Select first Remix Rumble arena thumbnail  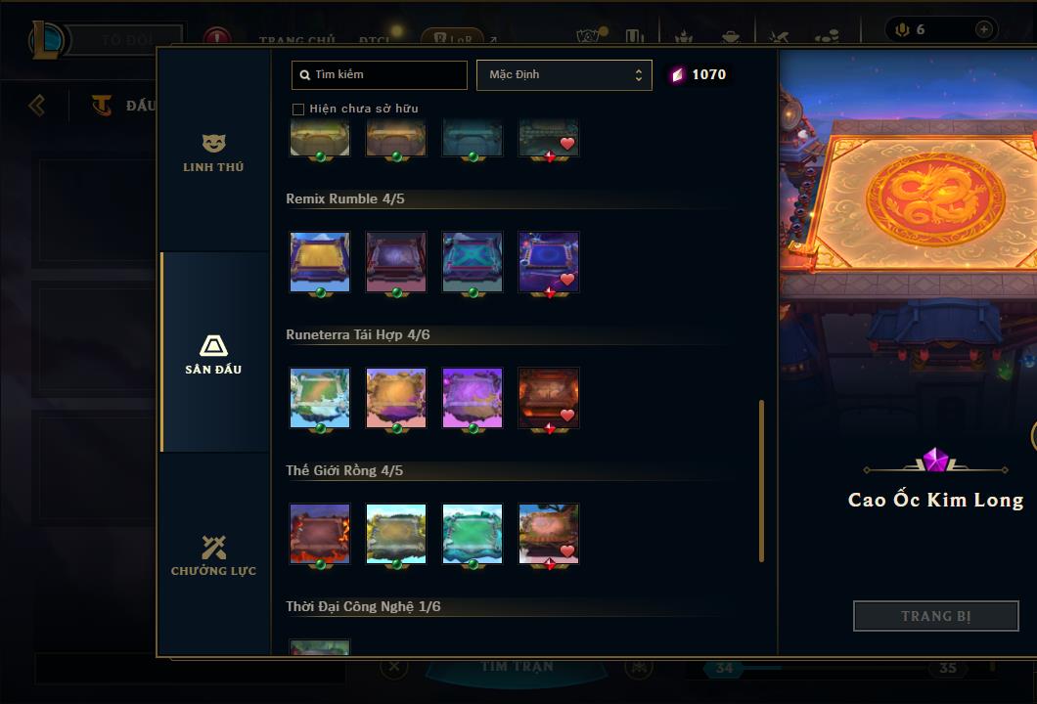320,262
